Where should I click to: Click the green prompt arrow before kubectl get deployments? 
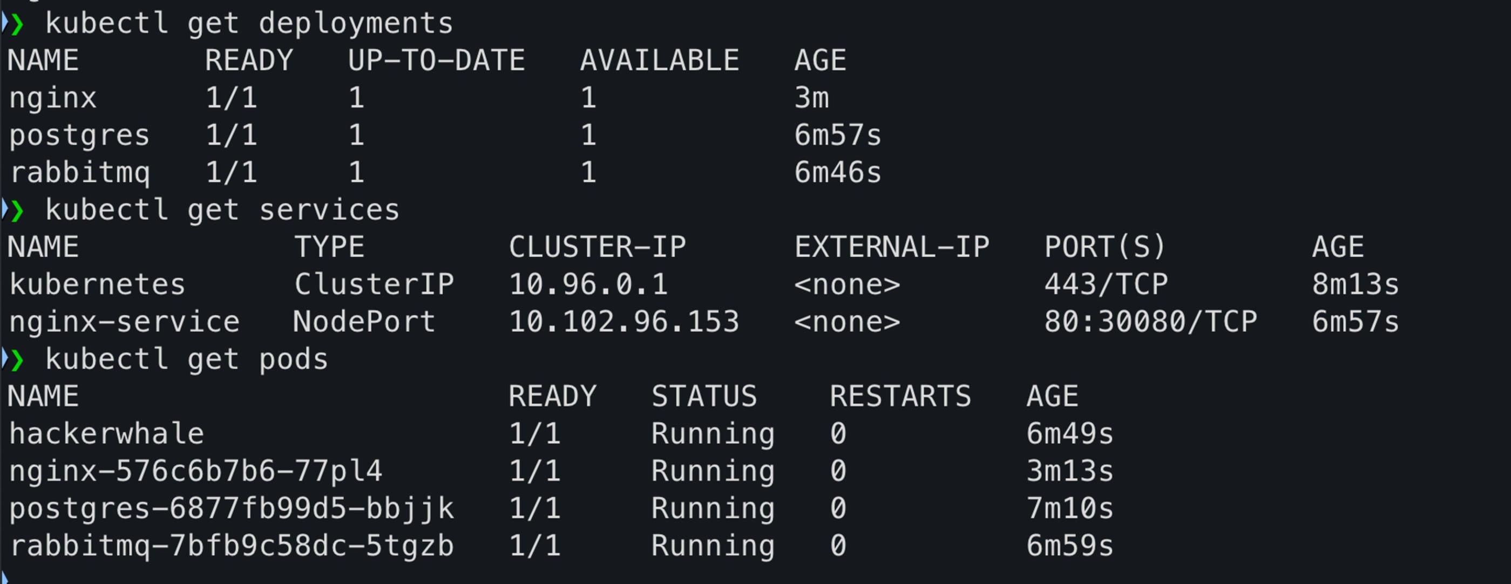(x=16, y=24)
